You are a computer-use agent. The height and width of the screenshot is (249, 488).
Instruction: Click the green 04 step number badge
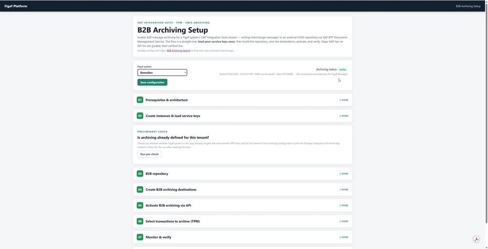pyautogui.click(x=140, y=189)
